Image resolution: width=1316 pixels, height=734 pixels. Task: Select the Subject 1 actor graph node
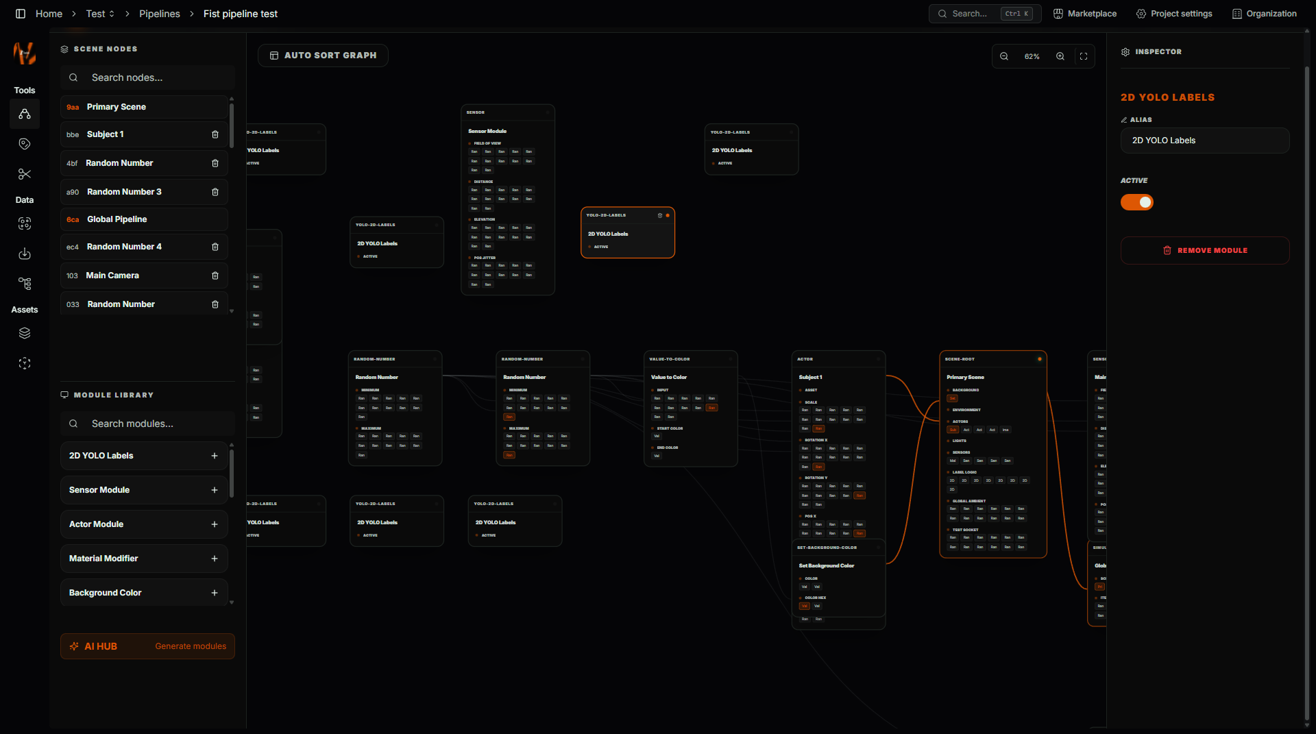pyautogui.click(x=838, y=445)
